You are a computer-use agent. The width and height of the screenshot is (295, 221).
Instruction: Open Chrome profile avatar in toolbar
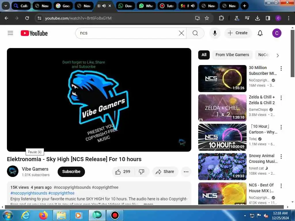click(x=278, y=18)
